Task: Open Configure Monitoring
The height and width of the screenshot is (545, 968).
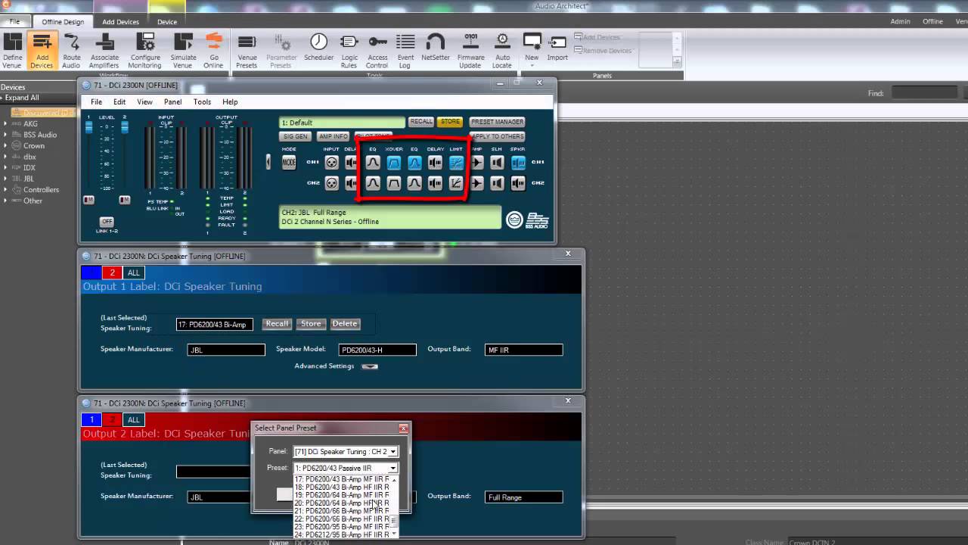Action: point(144,51)
